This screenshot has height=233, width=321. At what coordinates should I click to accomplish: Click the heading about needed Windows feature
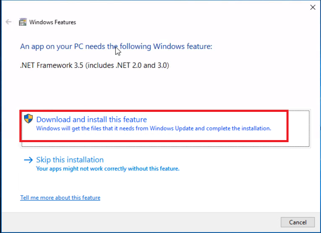pos(116,47)
